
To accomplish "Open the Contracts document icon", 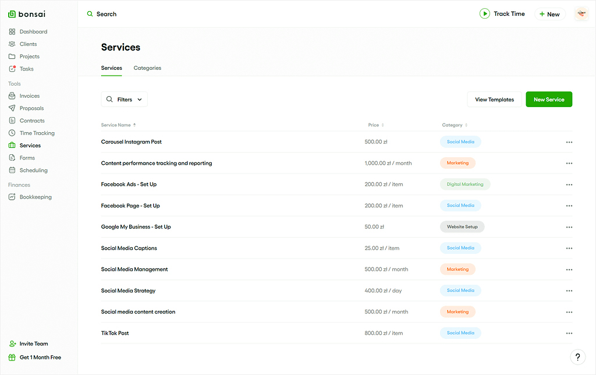I will point(12,121).
